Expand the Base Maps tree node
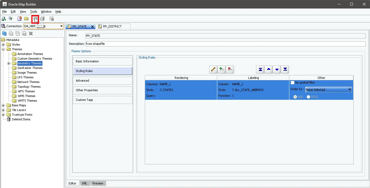Image resolution: width=370 pixels, height=188 pixels. click(x=3, y=105)
